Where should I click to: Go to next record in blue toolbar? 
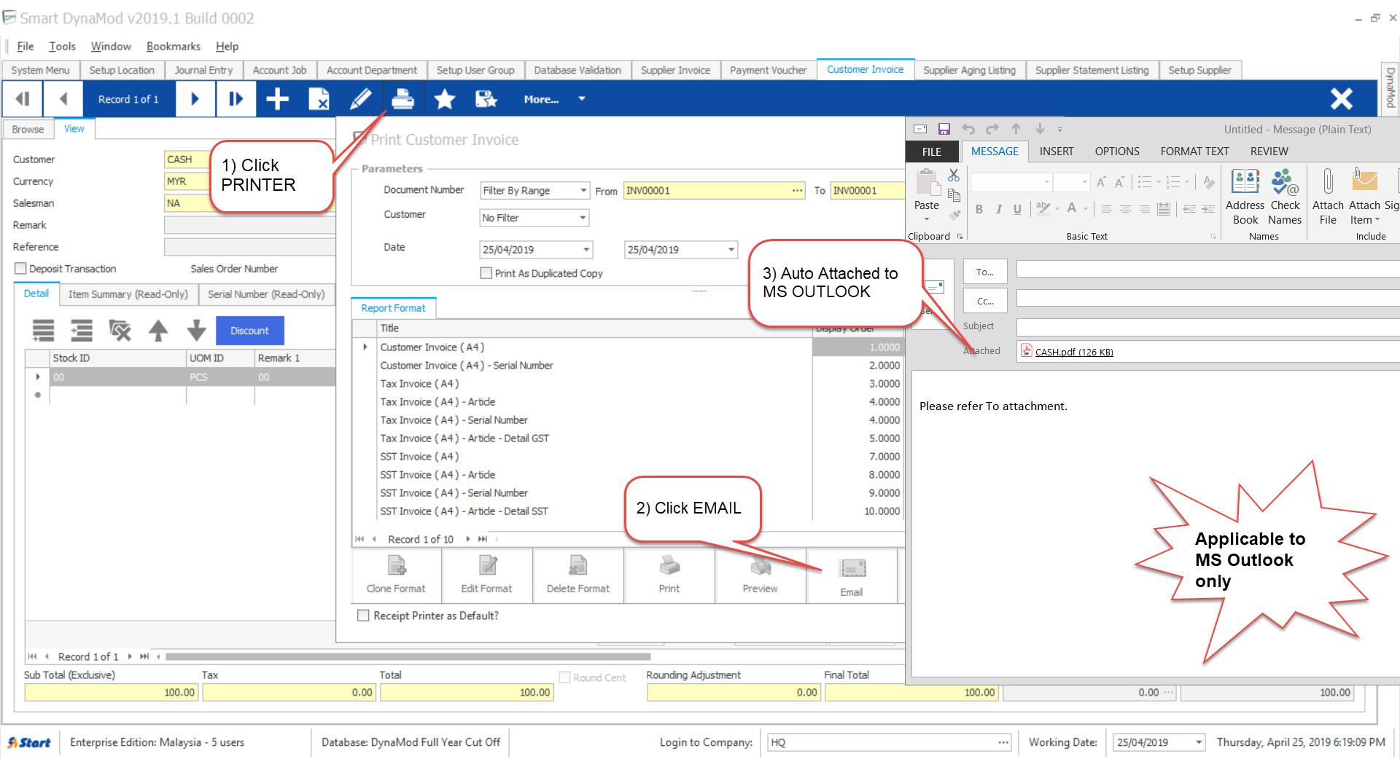click(x=195, y=99)
